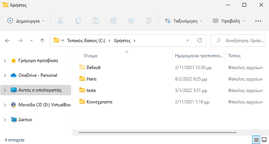Go forward with the right arrow

pos(20,41)
